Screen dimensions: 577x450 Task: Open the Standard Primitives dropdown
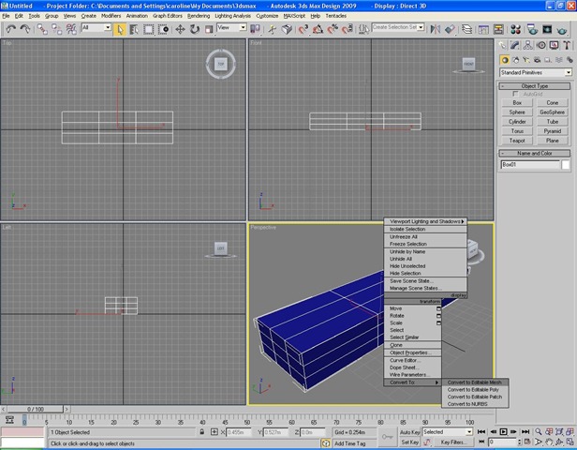click(x=569, y=72)
